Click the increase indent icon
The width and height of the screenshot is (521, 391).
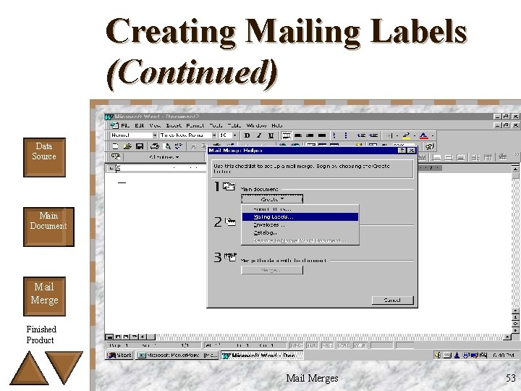pyautogui.click(x=373, y=135)
